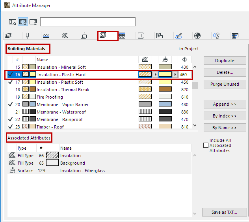This screenshot has width=249, height=222.
Task: Click blue surface swatch of Vapor Barrier
Action: 165,104
